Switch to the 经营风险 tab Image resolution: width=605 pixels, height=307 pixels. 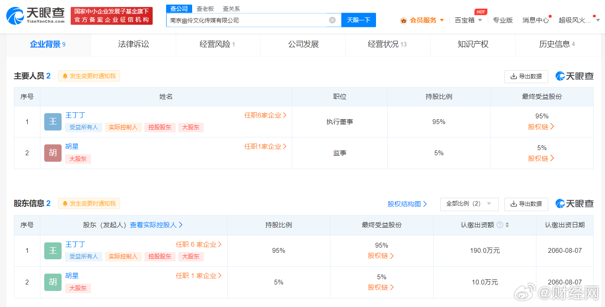pos(218,44)
